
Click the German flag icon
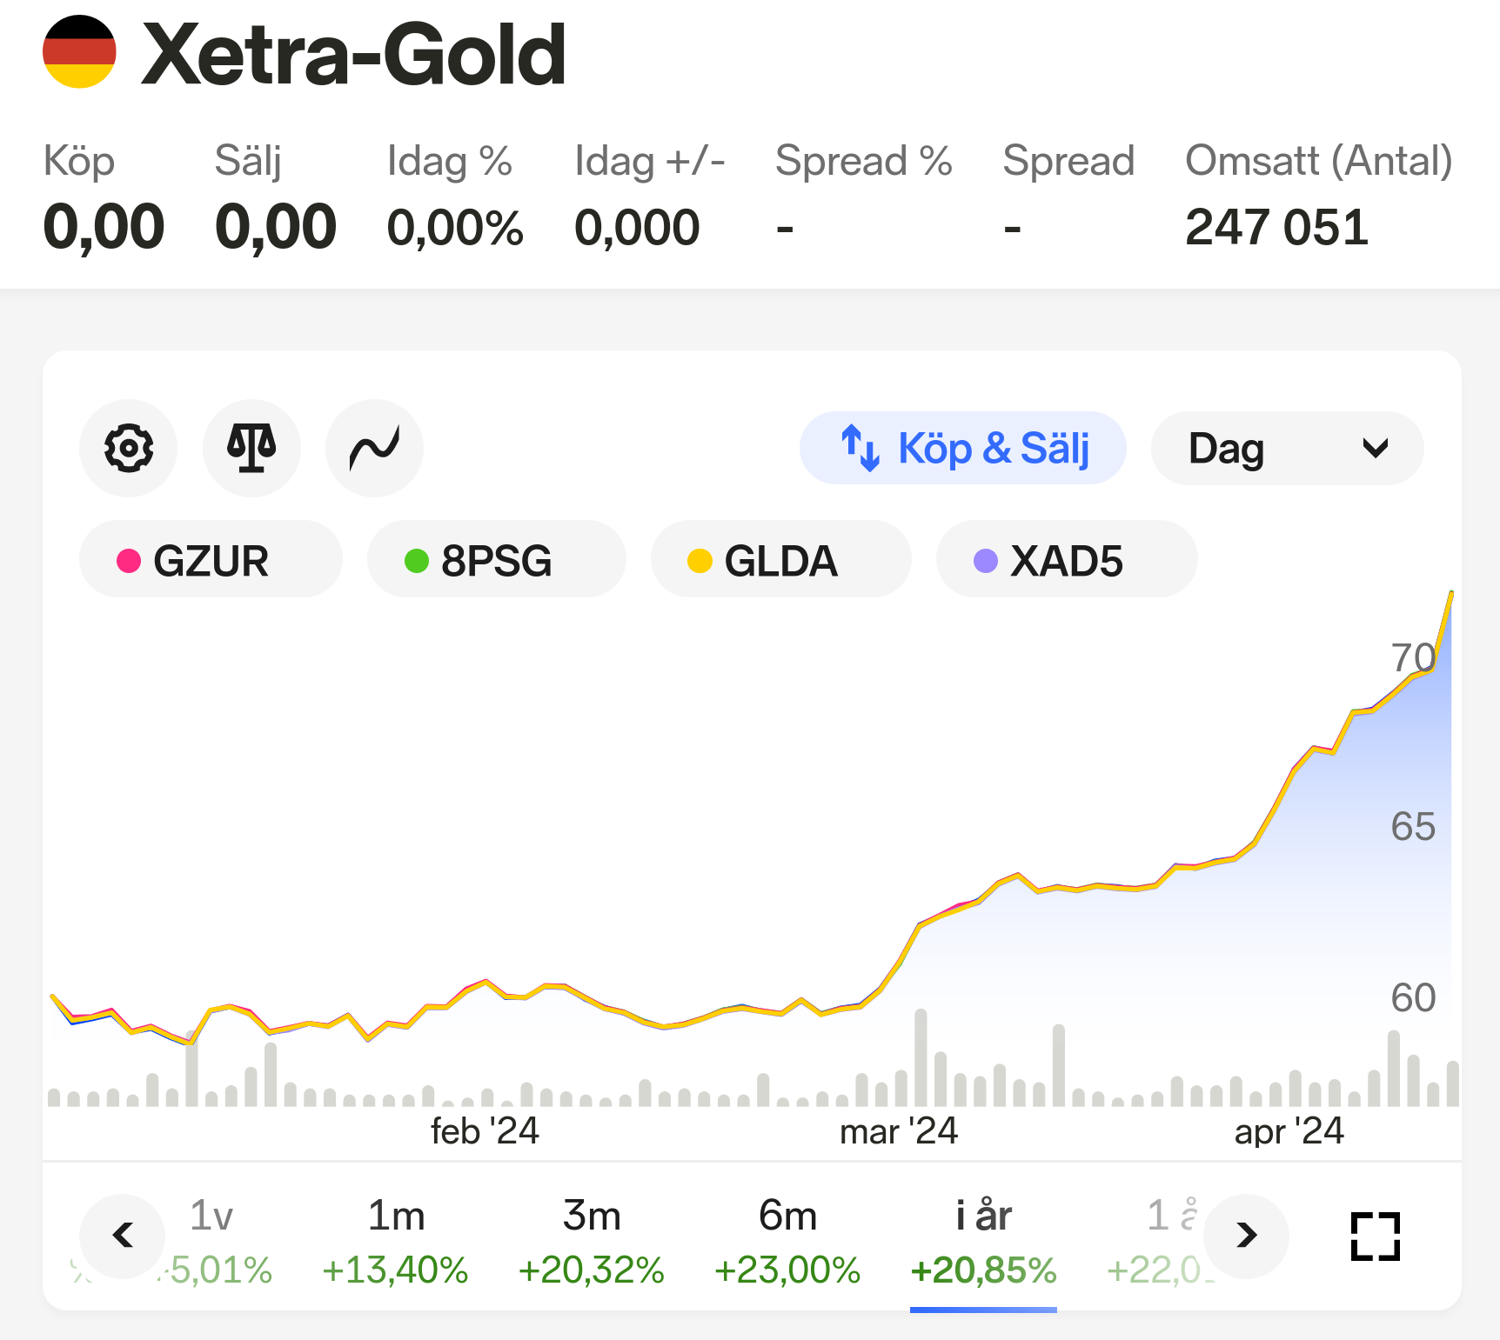coord(79,52)
